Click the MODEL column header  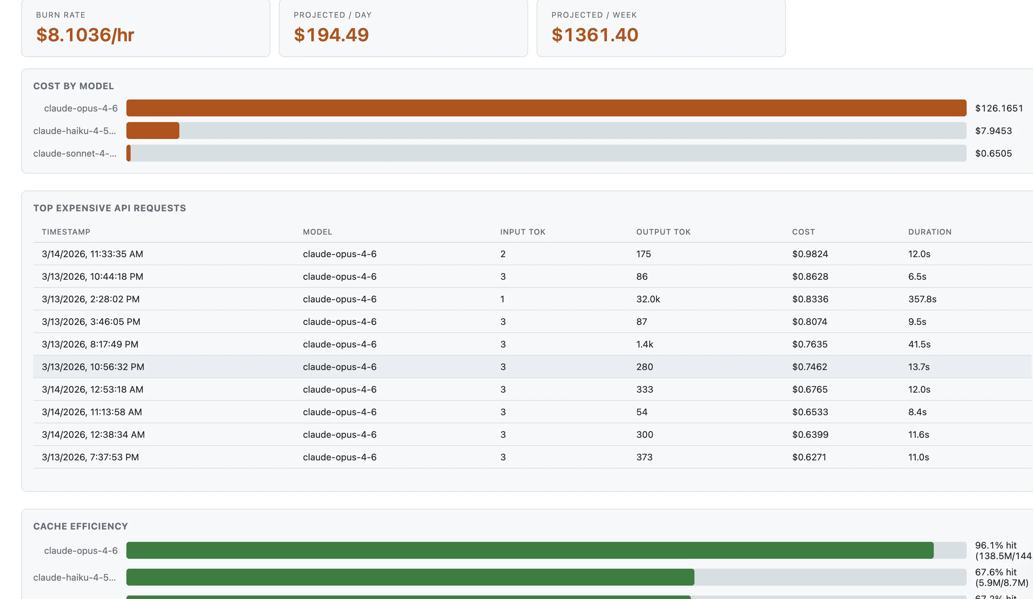317,231
